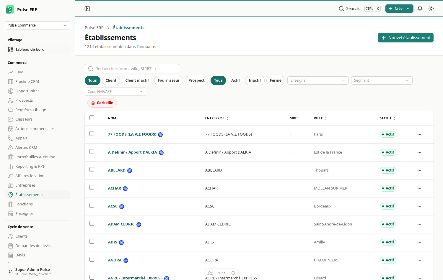Click the city cell 'Thouars'
Viewport: 443px width, 280px height.
coord(321,170)
